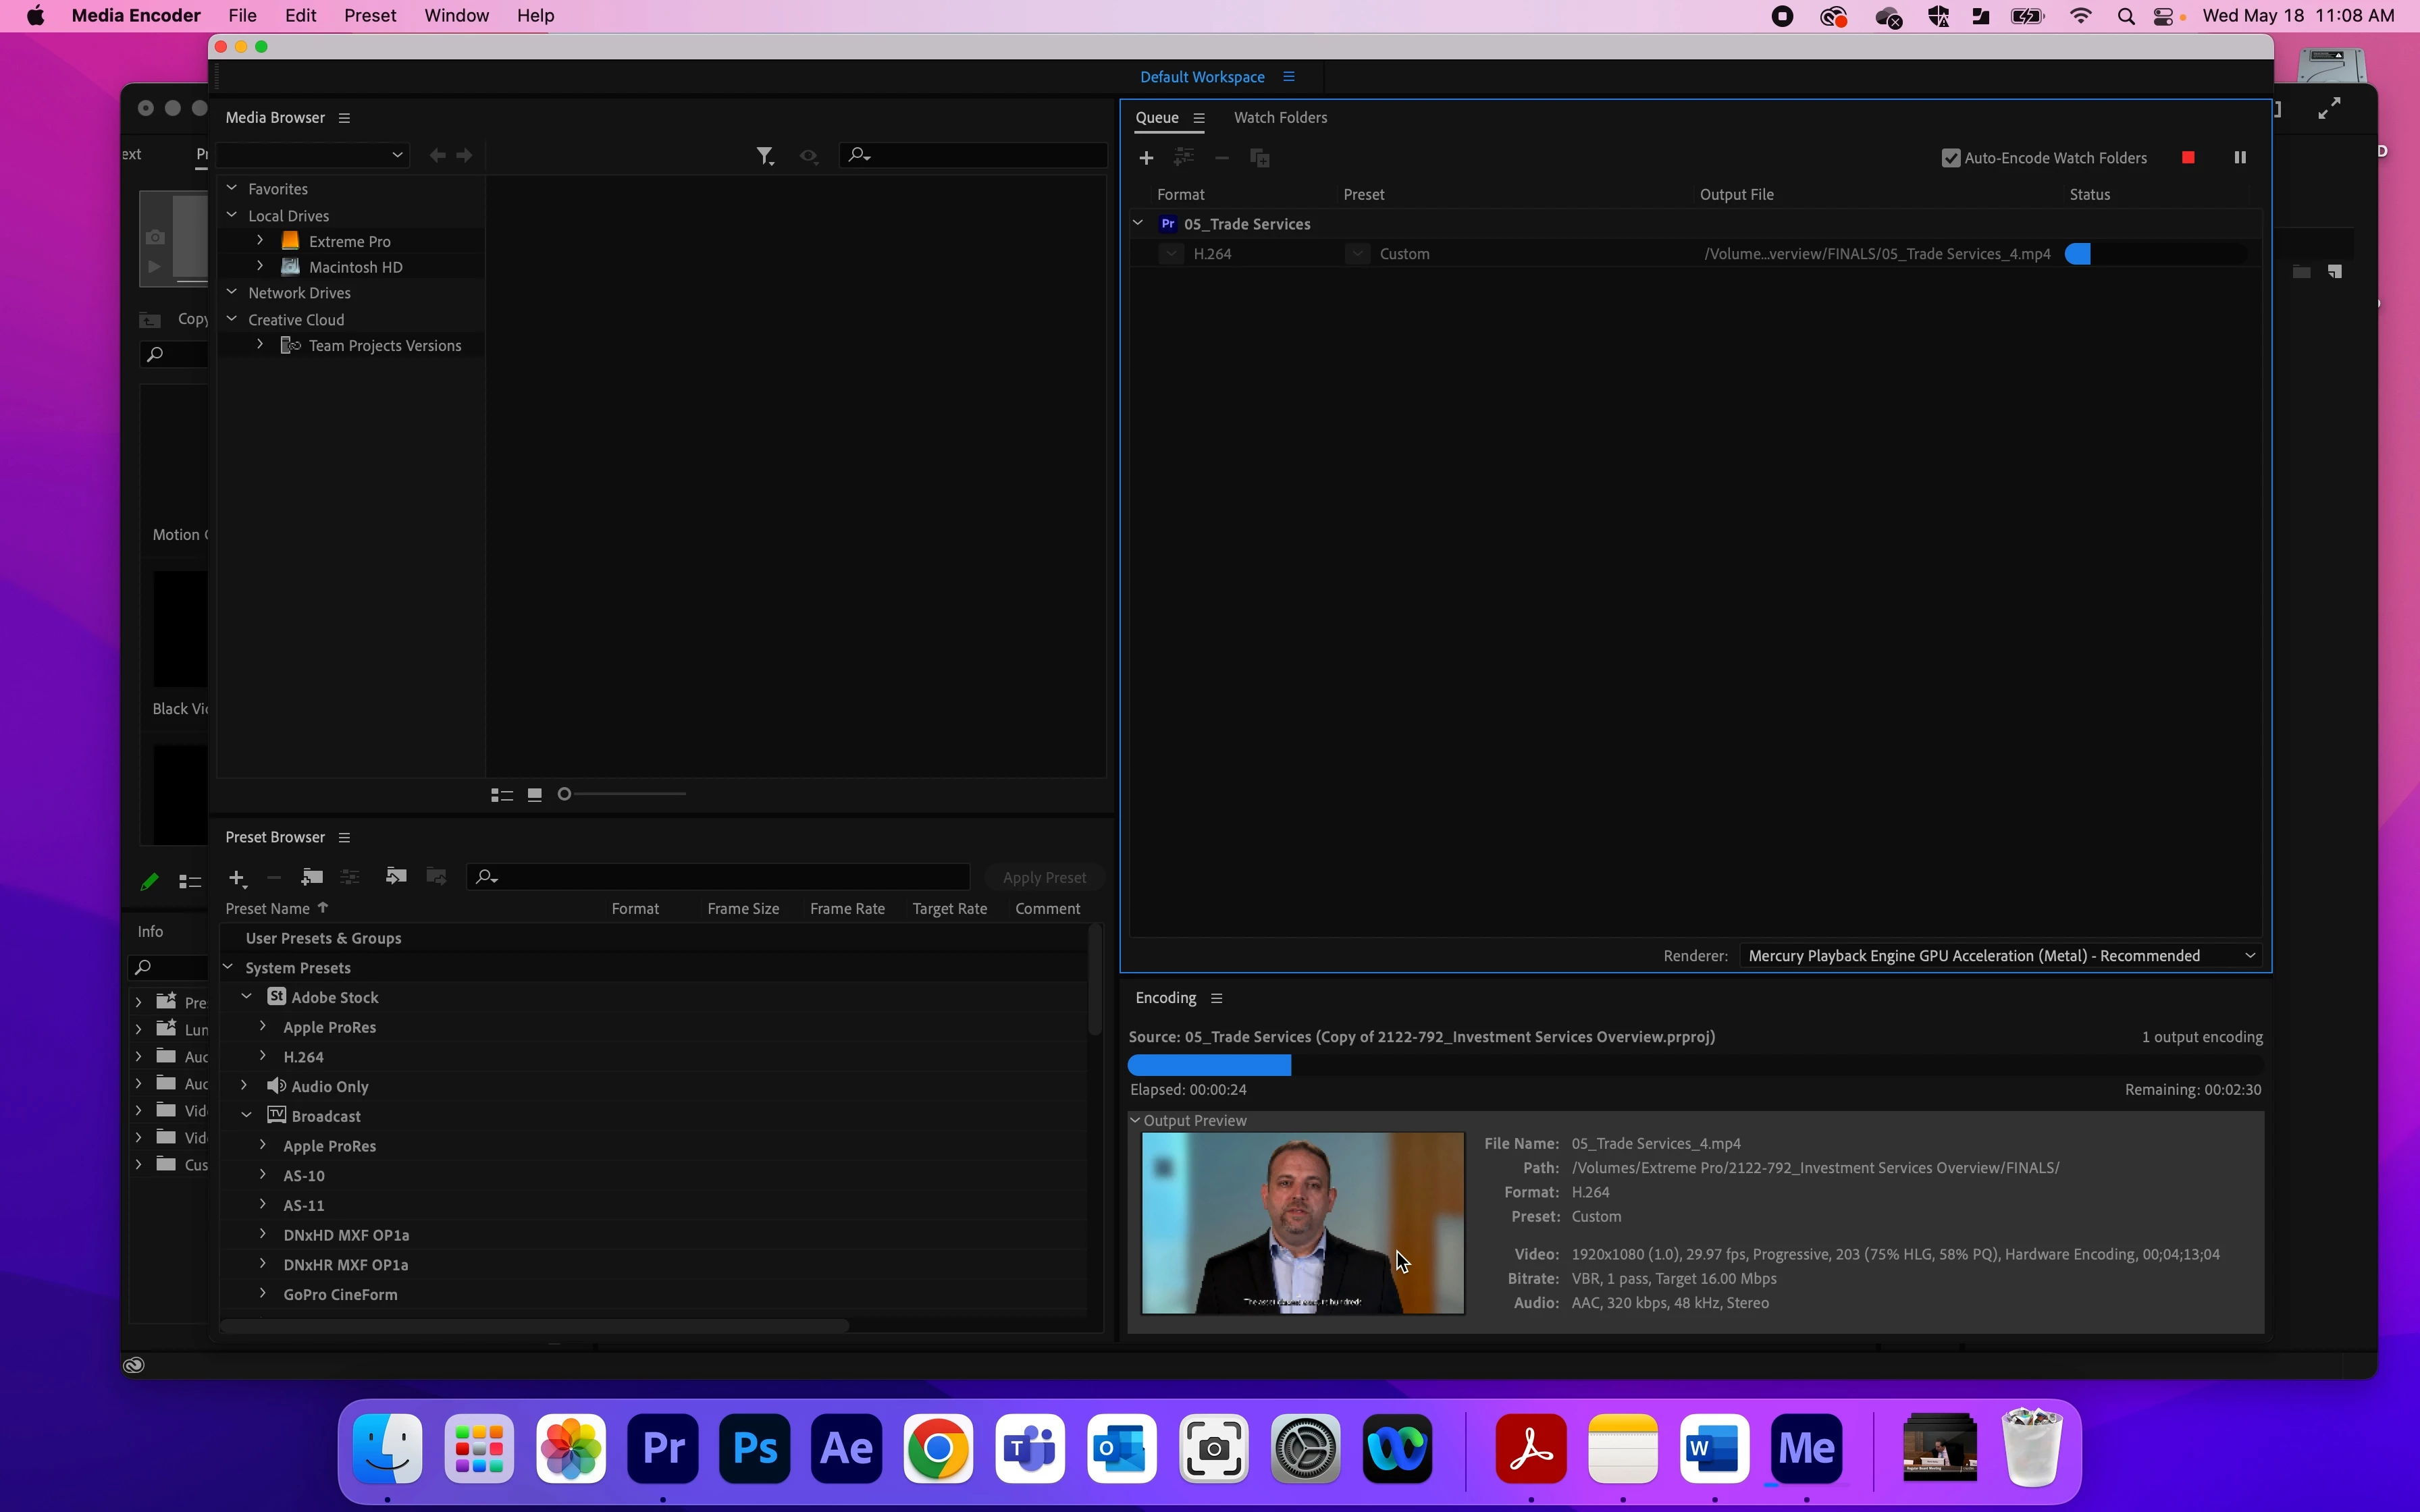
Task: Click the Add Source plus icon in Queue
Action: point(1146,158)
